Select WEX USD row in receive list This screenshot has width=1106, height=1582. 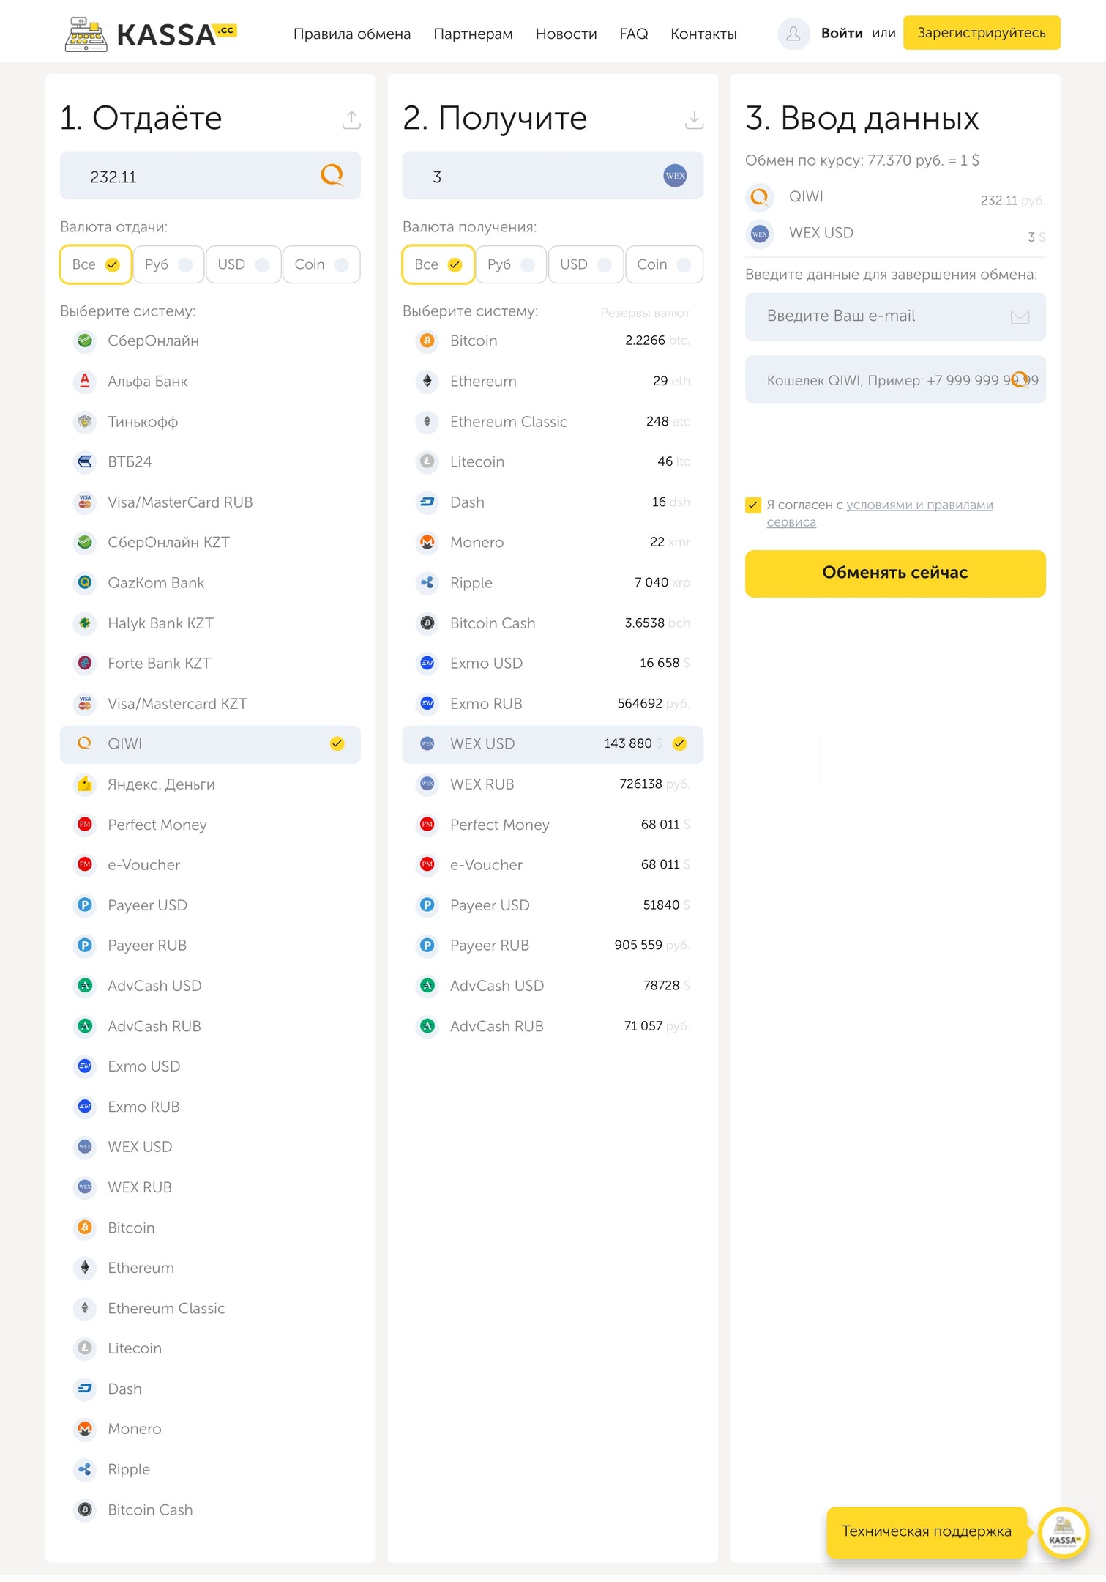coord(553,744)
